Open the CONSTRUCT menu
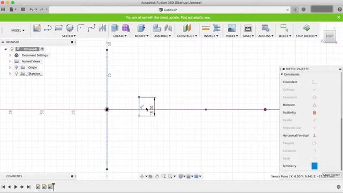This screenshot has height=193, width=343. pos(187,36)
